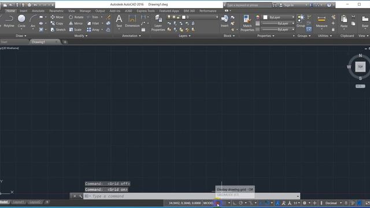Toggle the lightbulb layer on/off icon
The width and height of the screenshot is (370, 208).
(169, 17)
